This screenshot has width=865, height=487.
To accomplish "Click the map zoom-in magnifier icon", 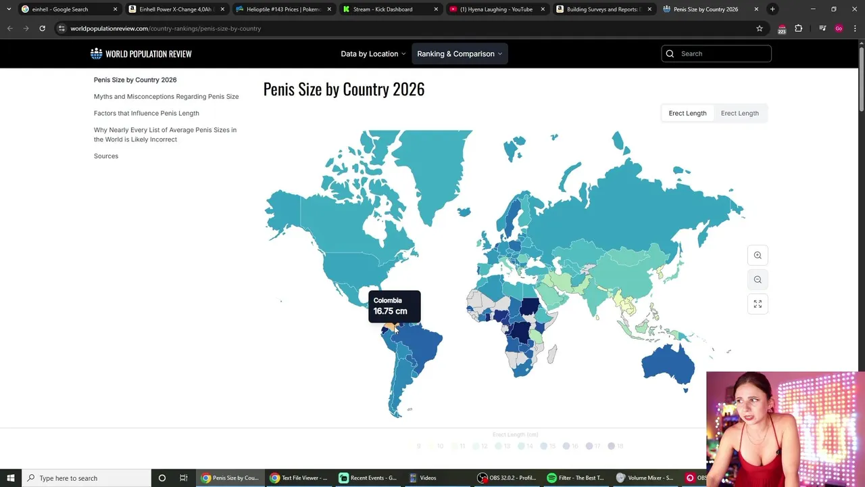I will point(758,255).
